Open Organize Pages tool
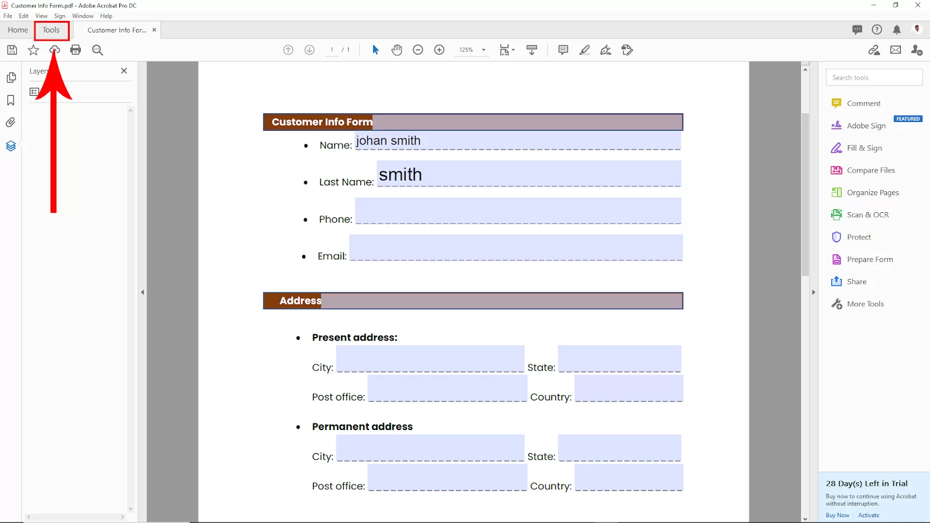930x523 pixels. pos(865,192)
